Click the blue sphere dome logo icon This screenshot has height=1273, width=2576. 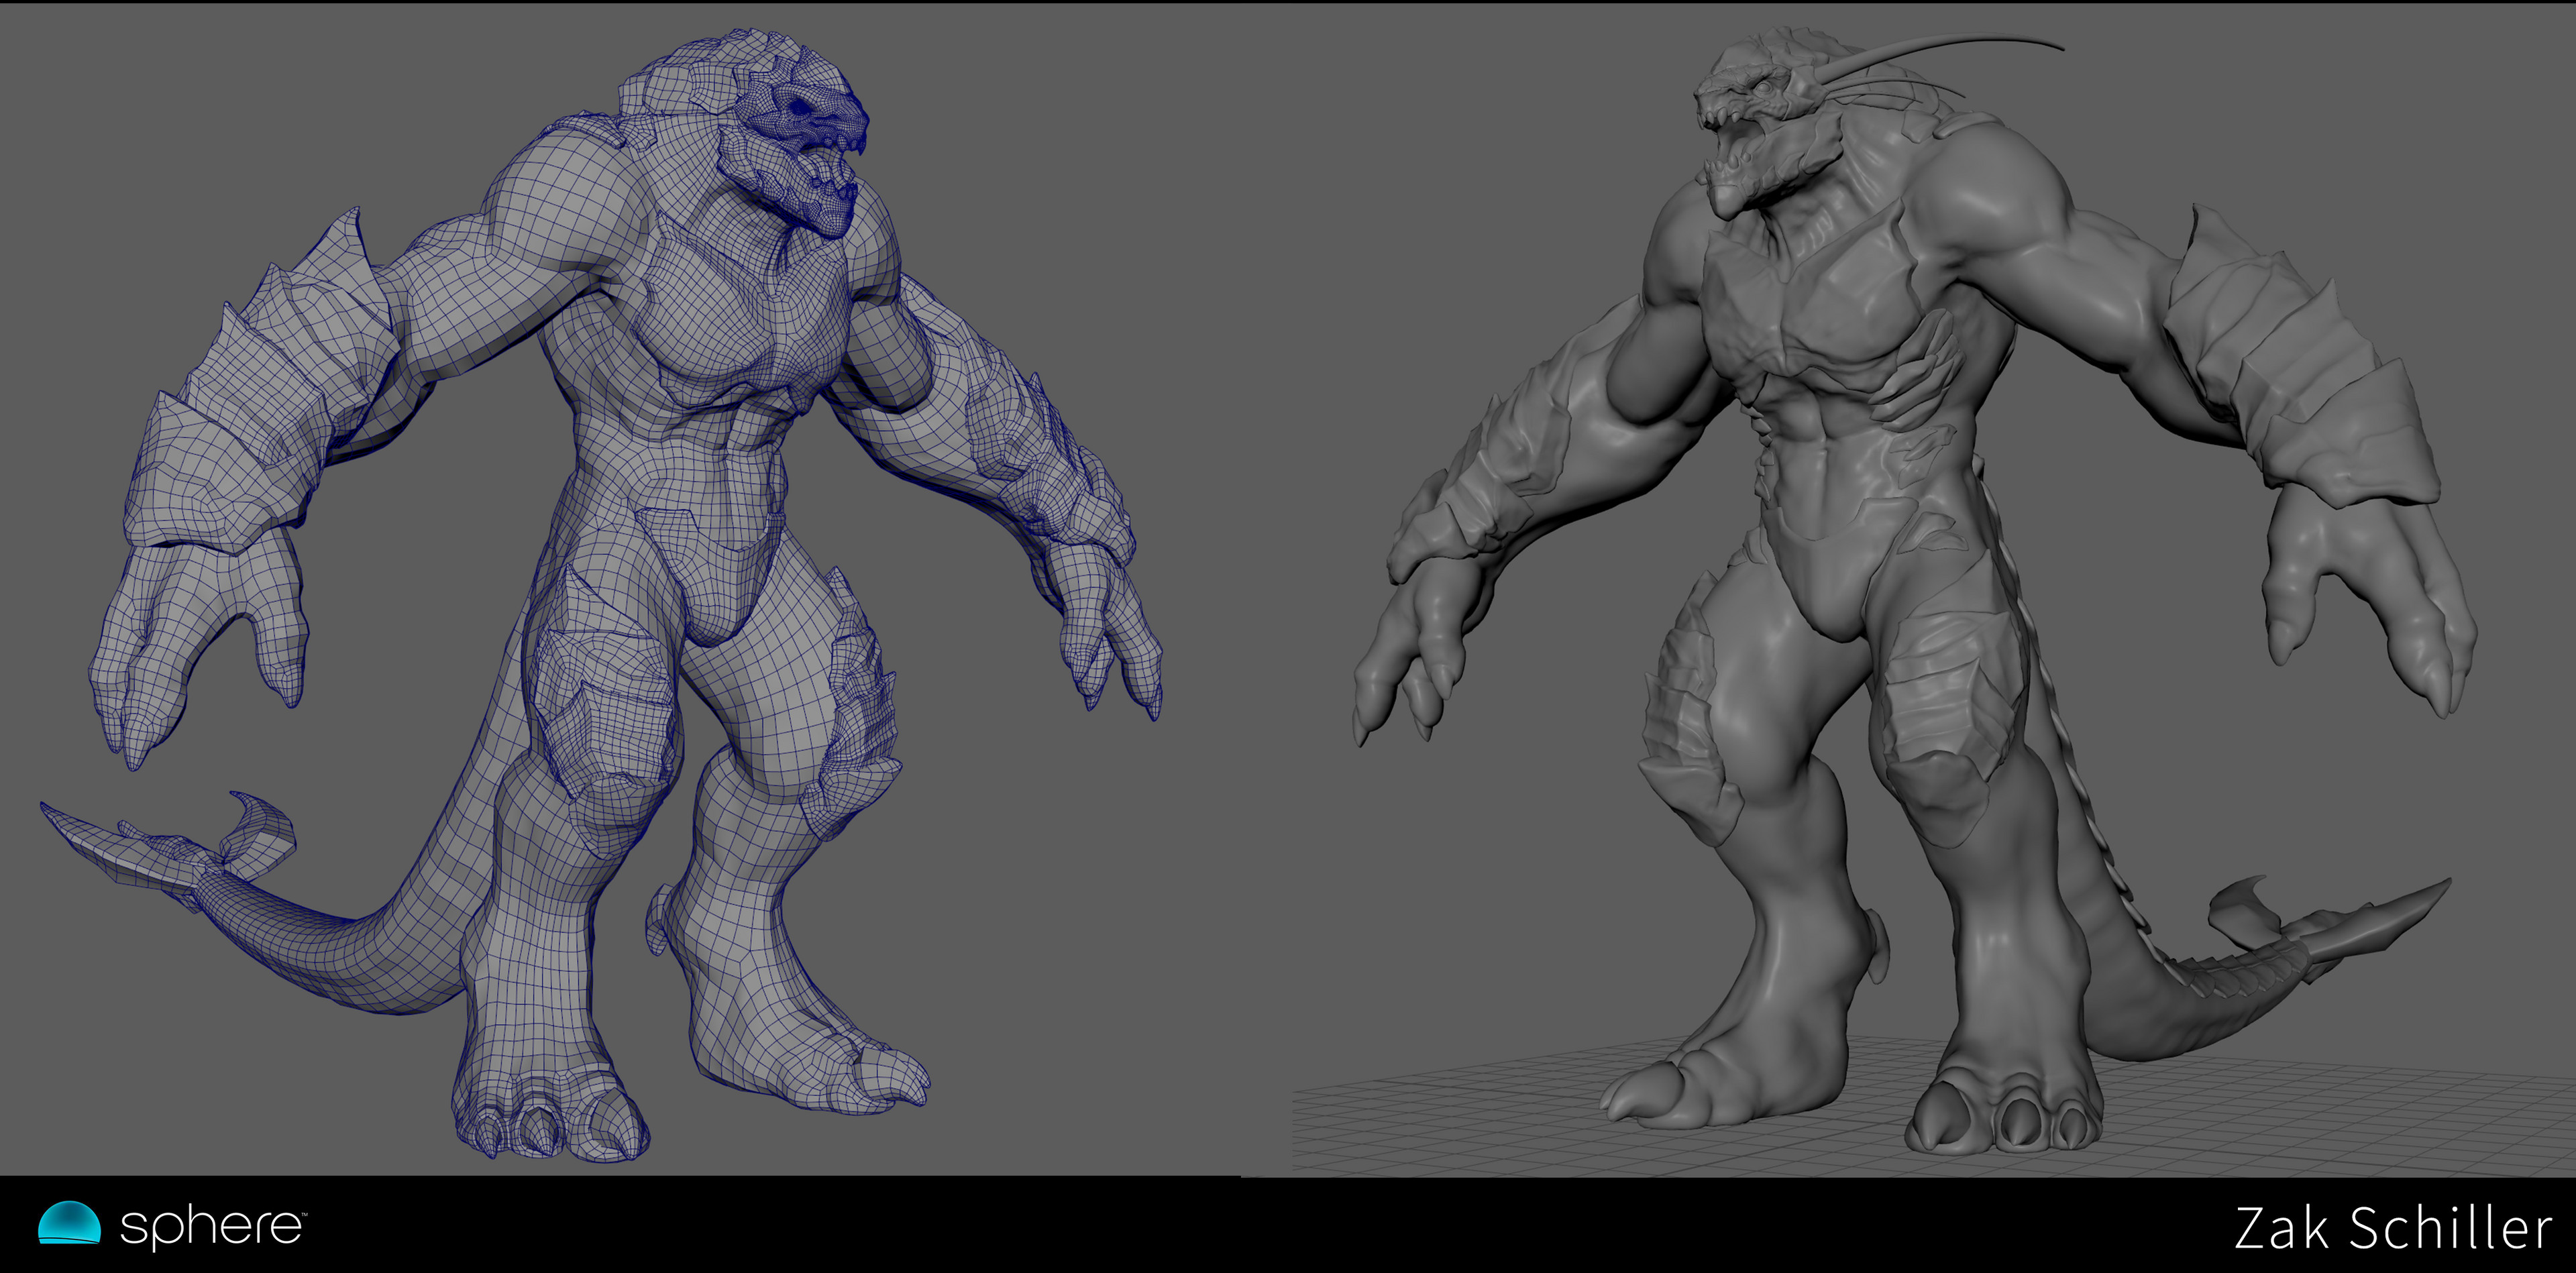point(69,1223)
